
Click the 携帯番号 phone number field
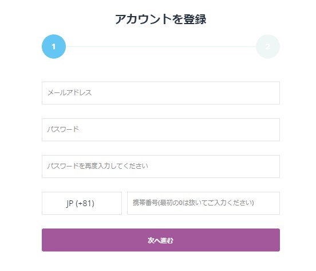click(x=204, y=203)
